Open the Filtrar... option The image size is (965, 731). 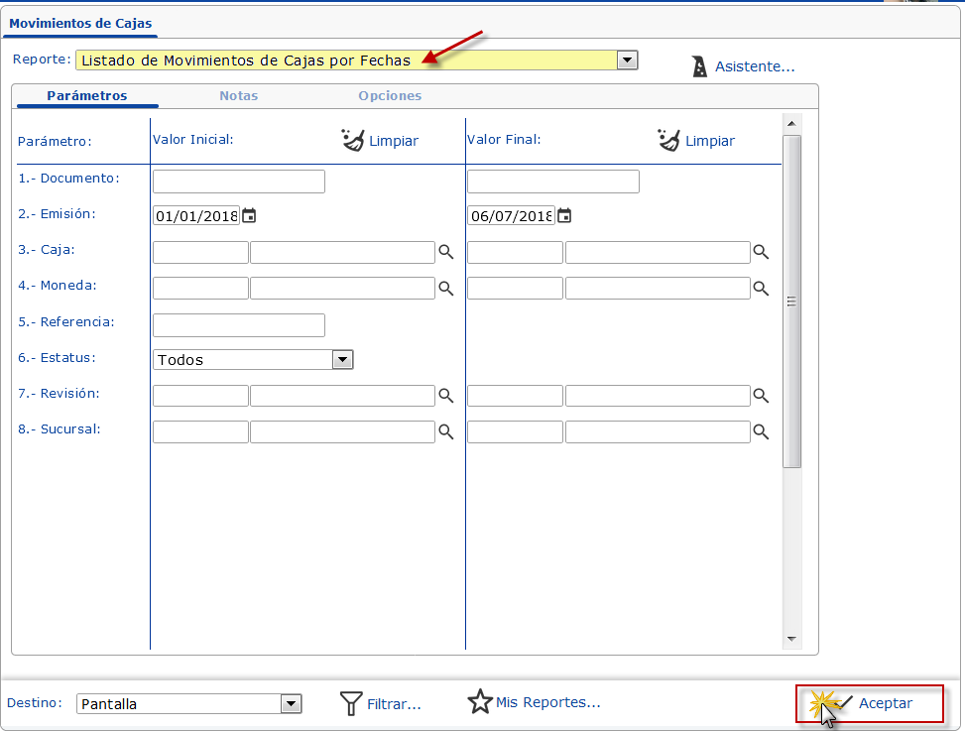tap(381, 704)
